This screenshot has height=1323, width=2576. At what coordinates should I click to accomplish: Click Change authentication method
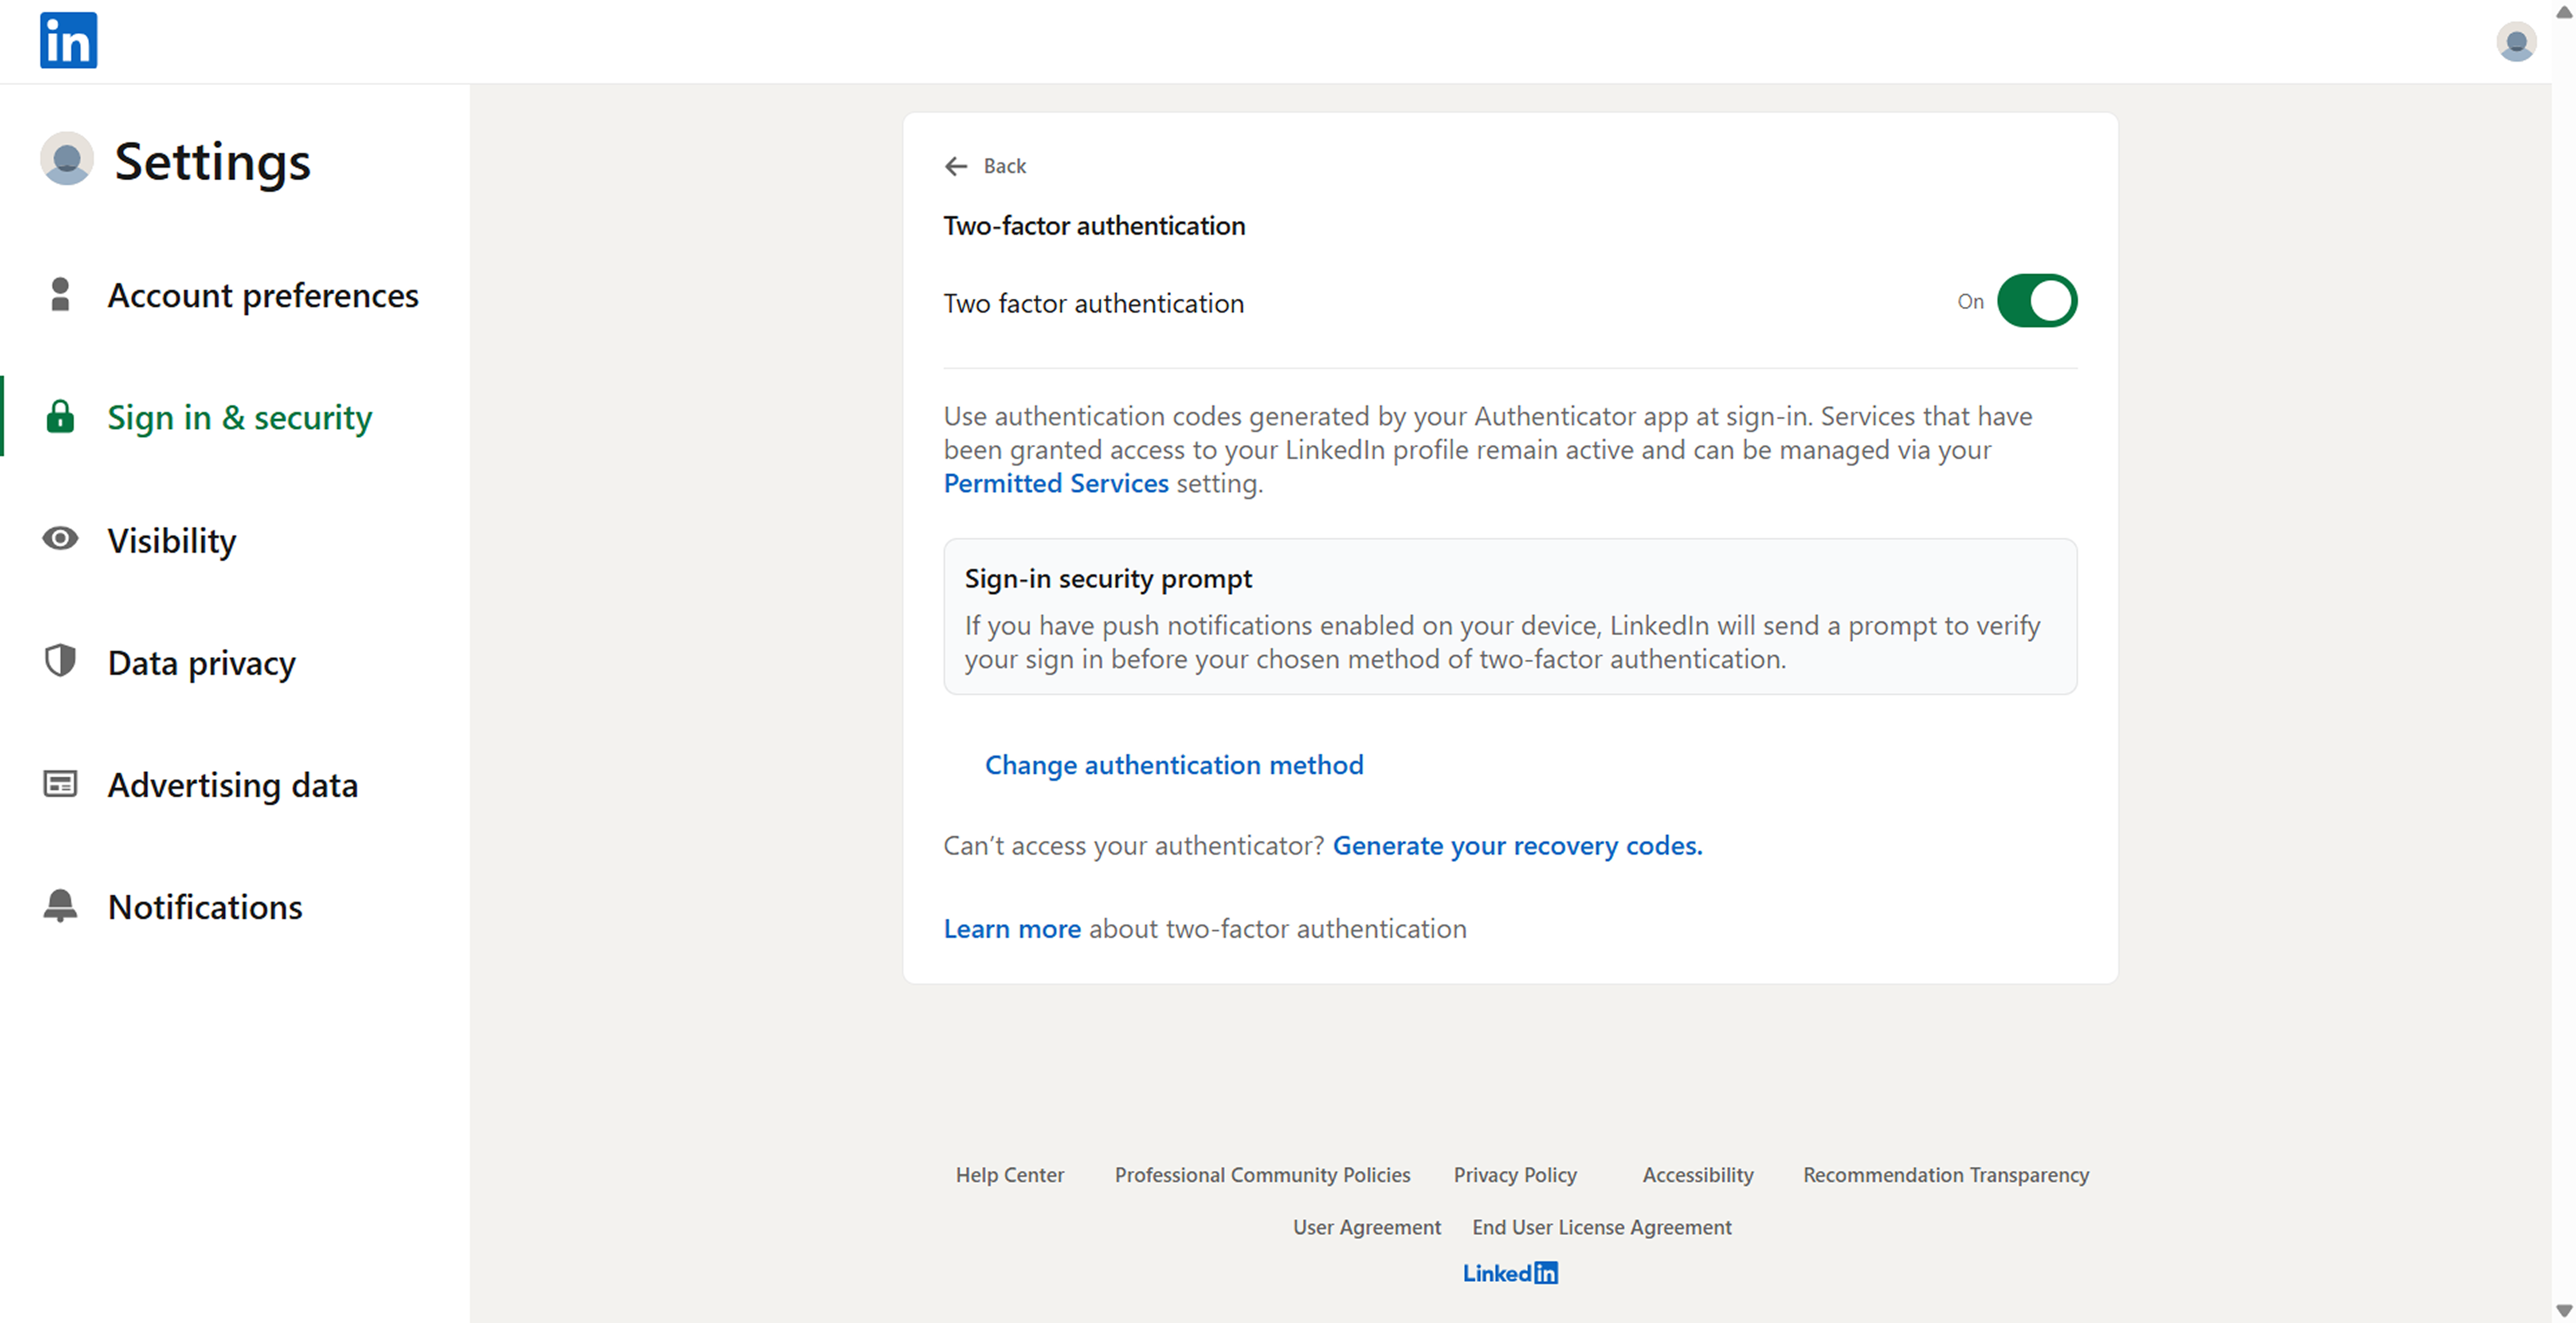click(1174, 764)
